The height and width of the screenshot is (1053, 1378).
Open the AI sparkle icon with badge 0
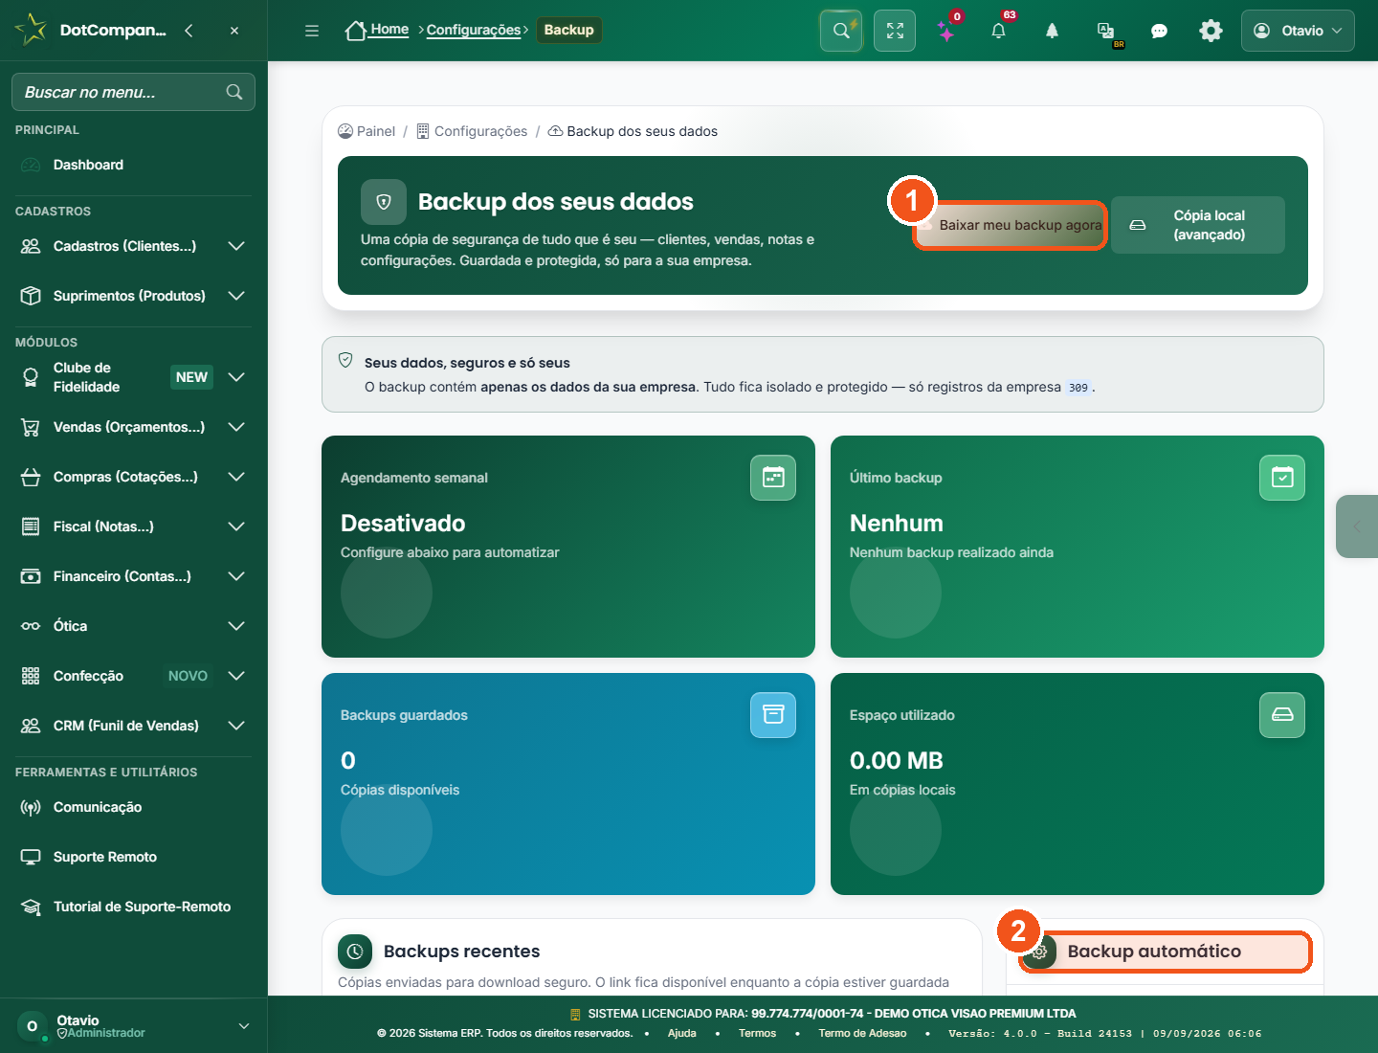[946, 32]
